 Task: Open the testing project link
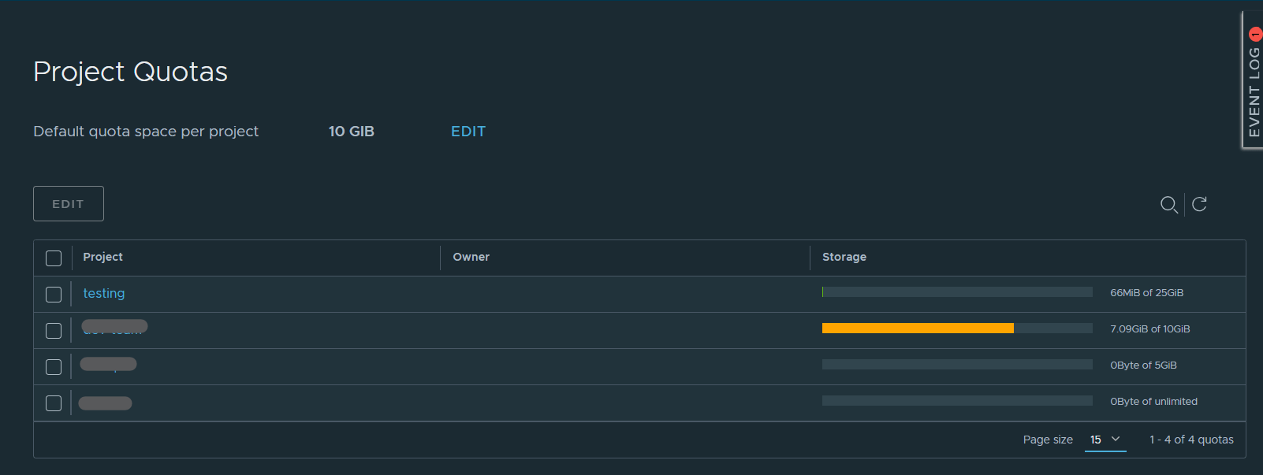click(104, 293)
